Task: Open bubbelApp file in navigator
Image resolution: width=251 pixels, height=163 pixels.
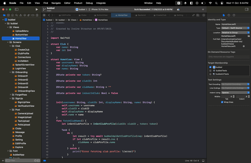Action: (x=18, y=155)
